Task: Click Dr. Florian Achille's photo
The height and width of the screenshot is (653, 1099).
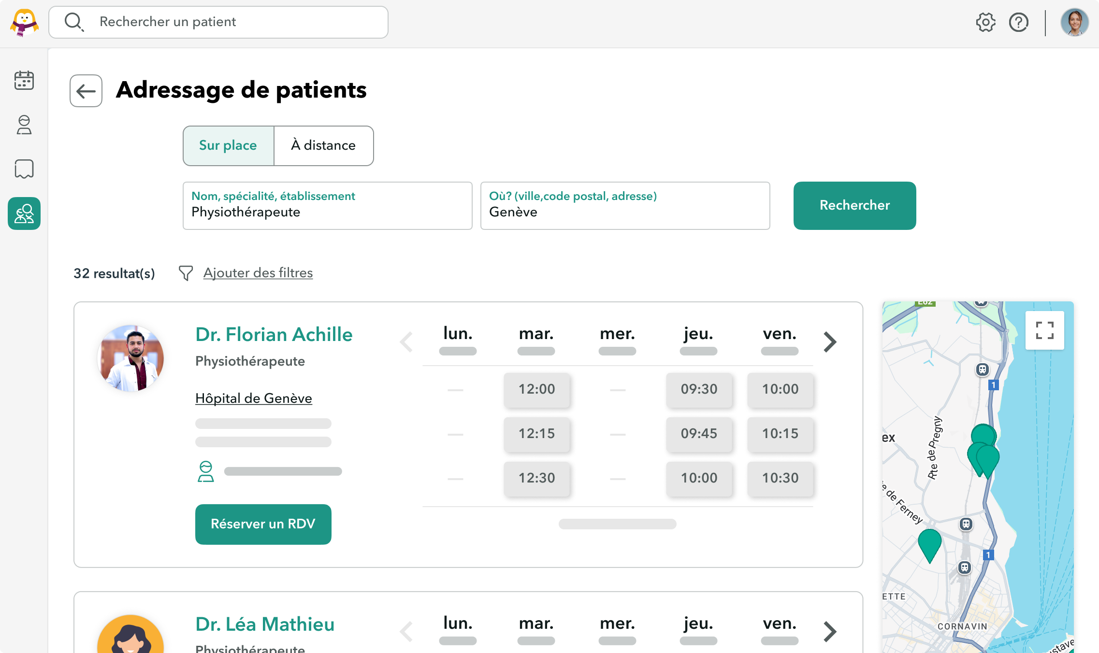Action: tap(130, 358)
